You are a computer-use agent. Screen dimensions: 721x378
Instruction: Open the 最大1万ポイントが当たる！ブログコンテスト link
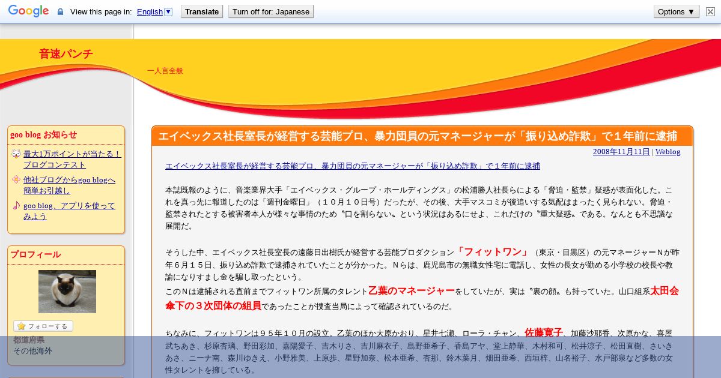[72, 159]
